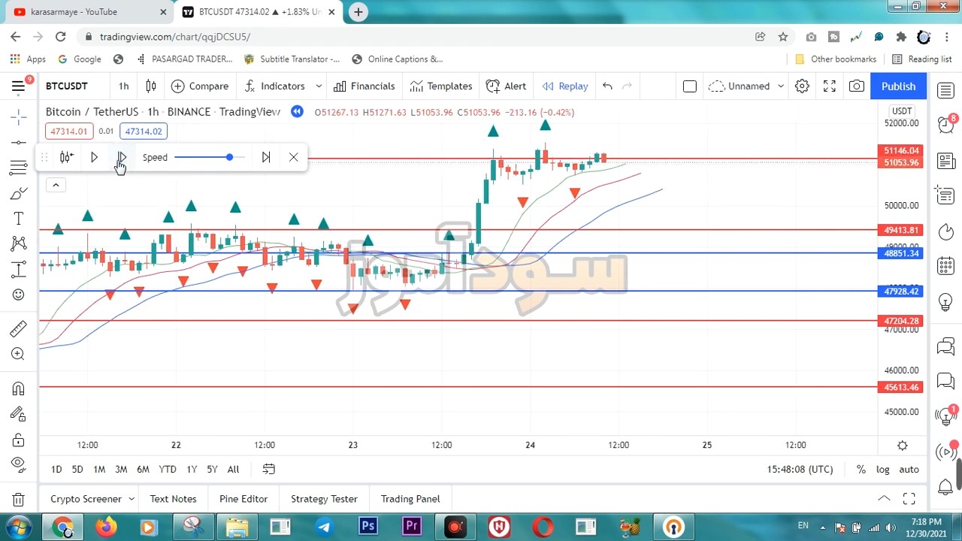
Task: Open the patterns tool icon
Action: pos(19,243)
